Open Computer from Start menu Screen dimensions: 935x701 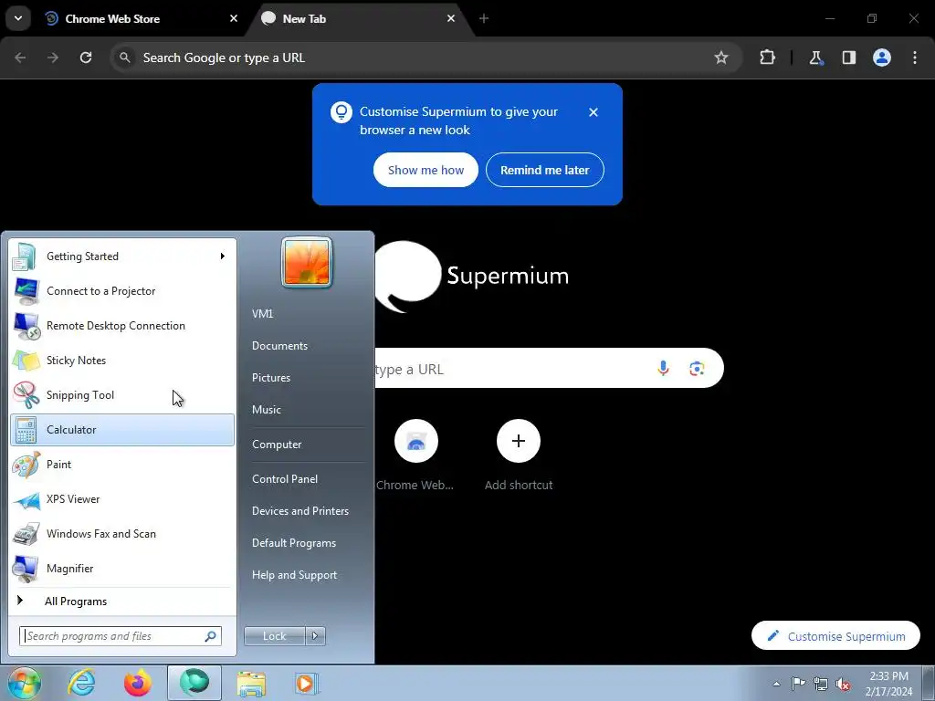(277, 445)
